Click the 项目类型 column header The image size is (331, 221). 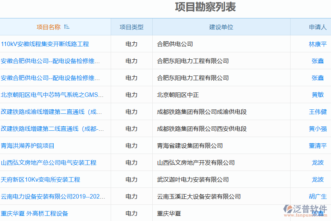[x=131, y=27]
